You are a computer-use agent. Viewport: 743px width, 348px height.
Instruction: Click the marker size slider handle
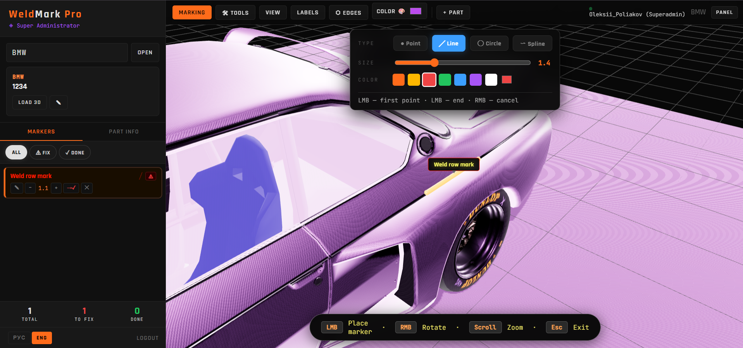click(x=434, y=62)
